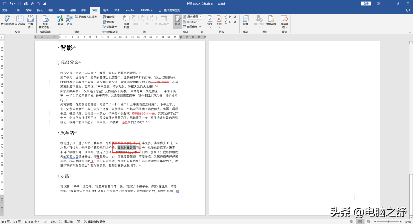Click the 6/1586 个字 word count status
The width and height of the screenshot is (413, 224).
pos(33,222)
